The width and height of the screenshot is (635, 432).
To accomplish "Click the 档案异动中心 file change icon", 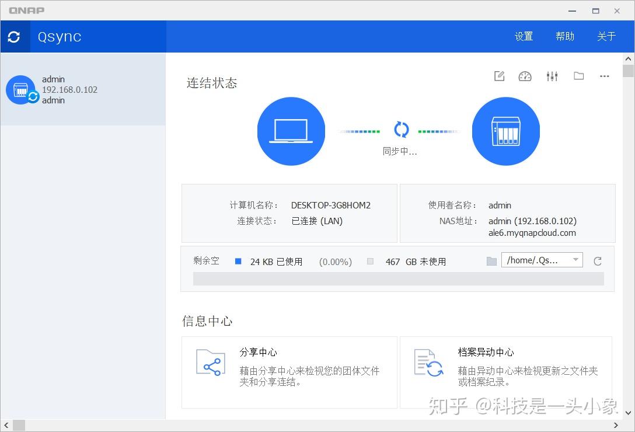I will pyautogui.click(x=428, y=363).
